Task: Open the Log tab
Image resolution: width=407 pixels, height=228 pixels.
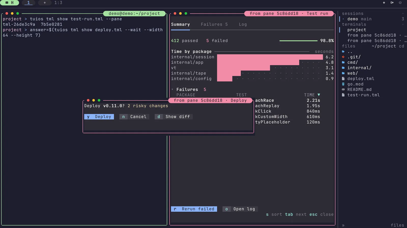Action: (243, 24)
